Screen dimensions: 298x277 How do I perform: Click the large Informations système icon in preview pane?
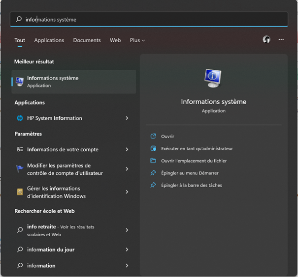[x=213, y=78]
